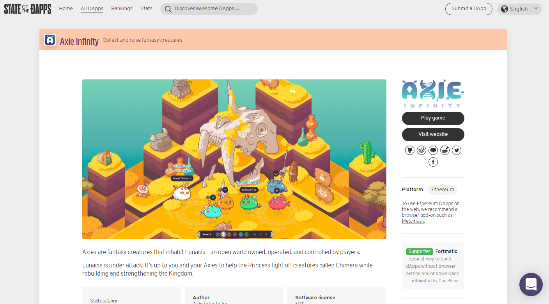This screenshot has width=549, height=304.
Task: Navigate to the Home menu item
Action: tap(66, 8)
